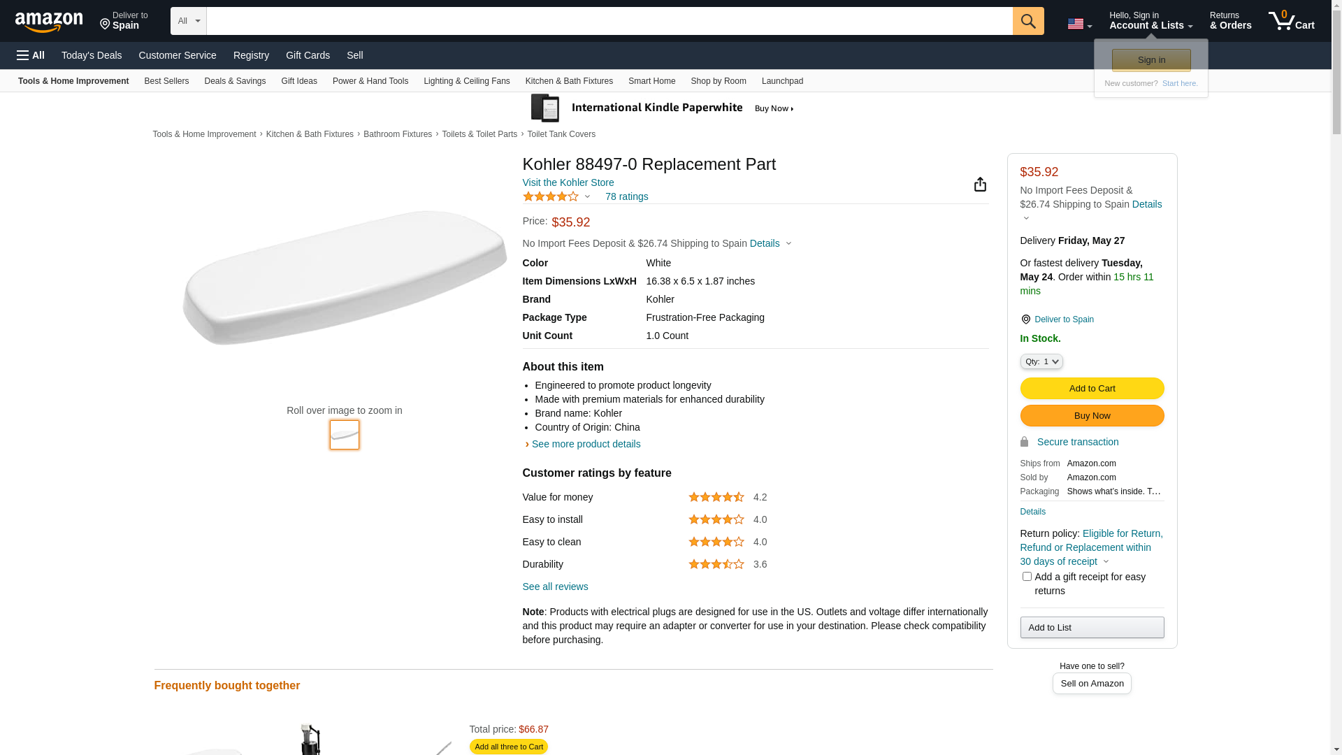Click the Add to Cart button

1092,389
